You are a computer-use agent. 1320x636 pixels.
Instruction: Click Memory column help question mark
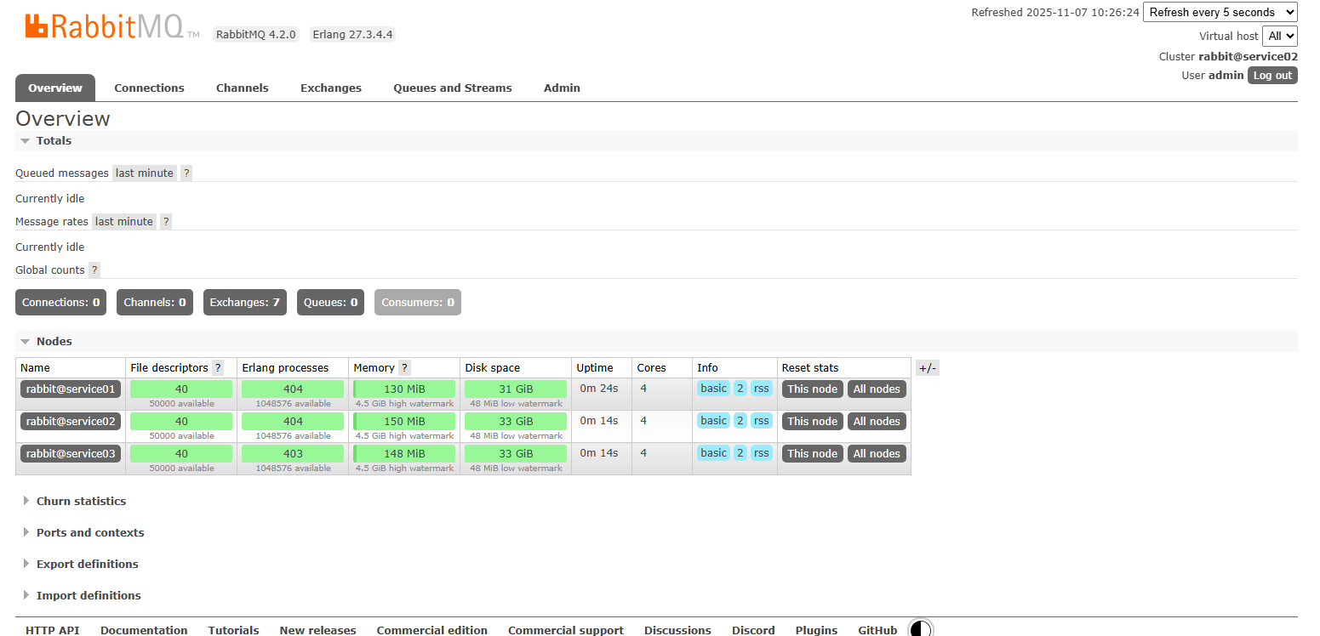pos(404,368)
